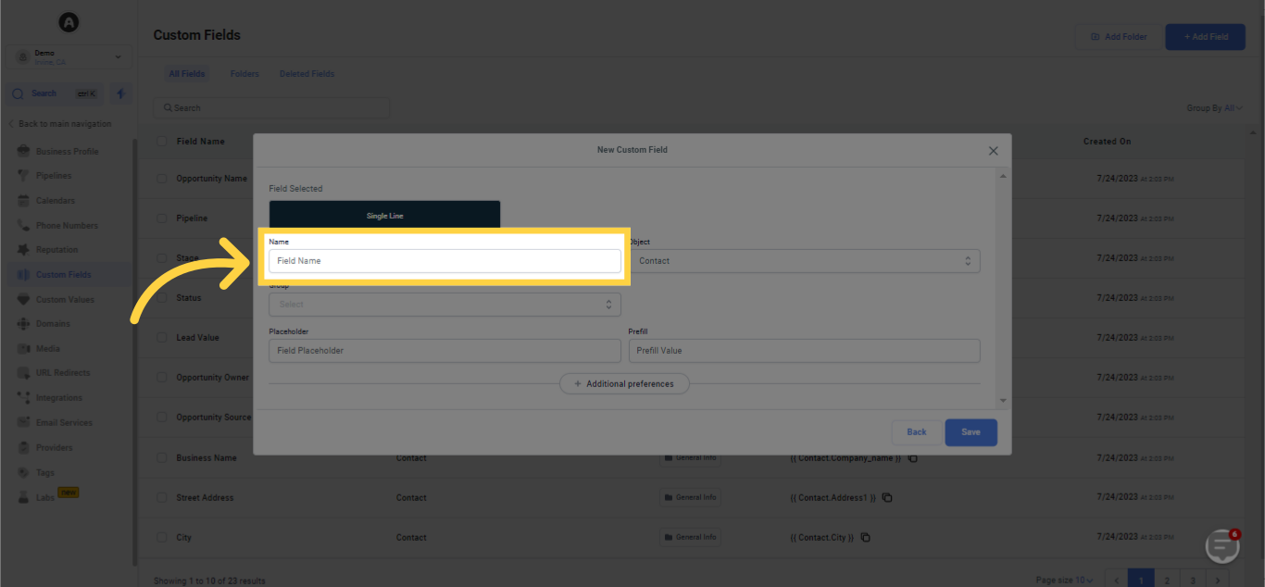Switch to the Deleted Fields tab
1265x587 pixels.
click(x=307, y=74)
